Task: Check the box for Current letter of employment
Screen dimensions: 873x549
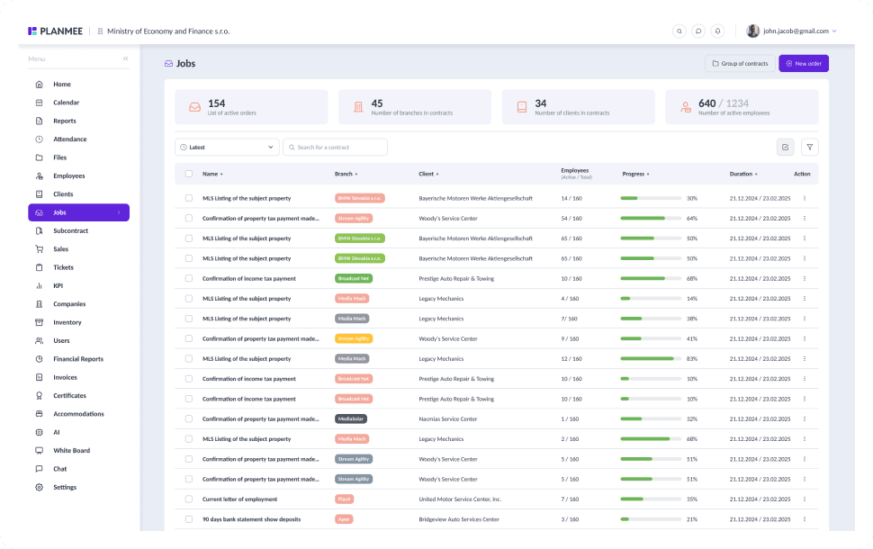Action: (x=189, y=499)
